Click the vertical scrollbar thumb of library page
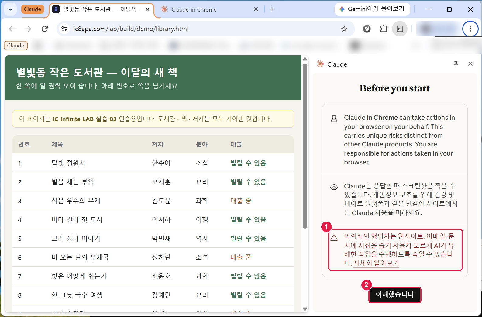The width and height of the screenshot is (482, 317). point(305,146)
